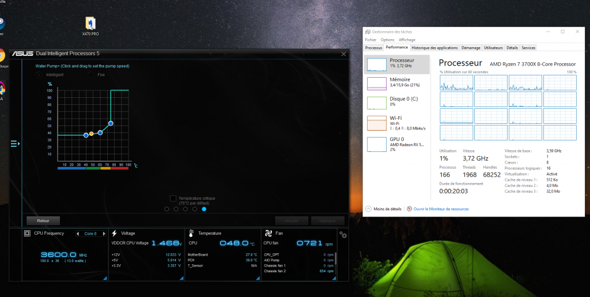Screen dimensions: 590x297
Task: Select Mémoire in performance sidebar
Action: (x=397, y=83)
